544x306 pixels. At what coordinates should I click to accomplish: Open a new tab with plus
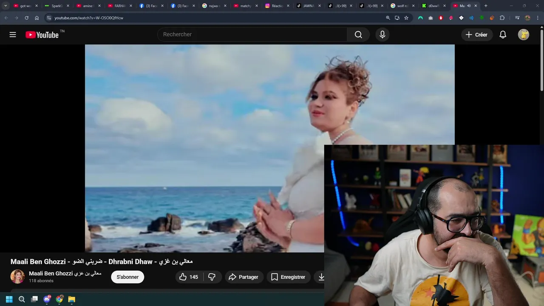pyautogui.click(x=486, y=6)
